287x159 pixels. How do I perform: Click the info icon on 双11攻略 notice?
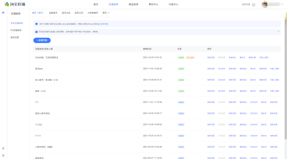36,24
